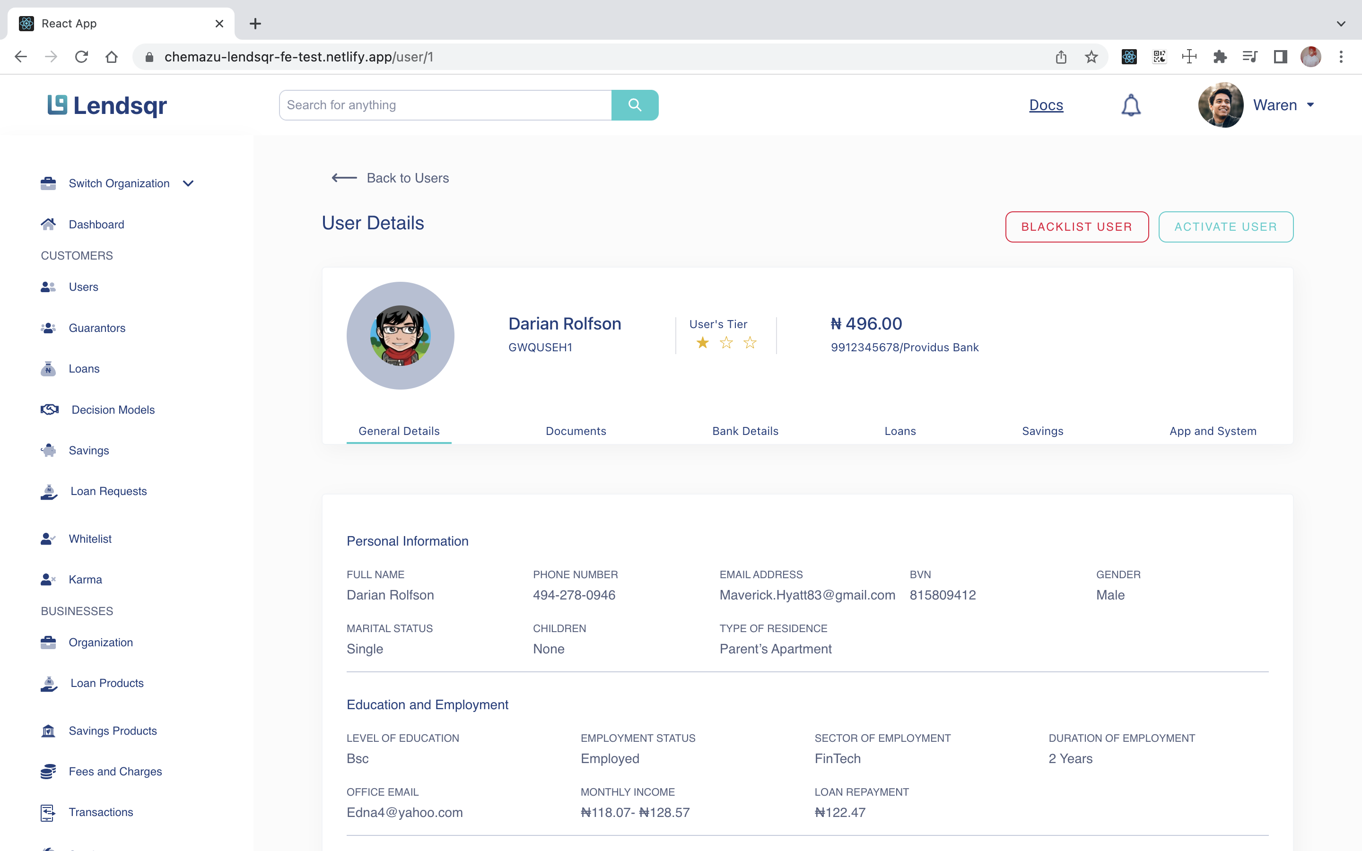Click the notification bell icon
This screenshot has height=851, width=1362.
pos(1131,104)
